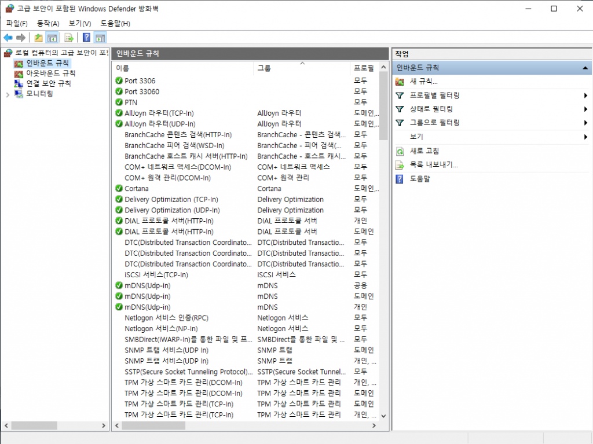Click the rule list horizontal scrollbar thumb
The height and width of the screenshot is (444, 593).
pyautogui.click(x=153, y=425)
